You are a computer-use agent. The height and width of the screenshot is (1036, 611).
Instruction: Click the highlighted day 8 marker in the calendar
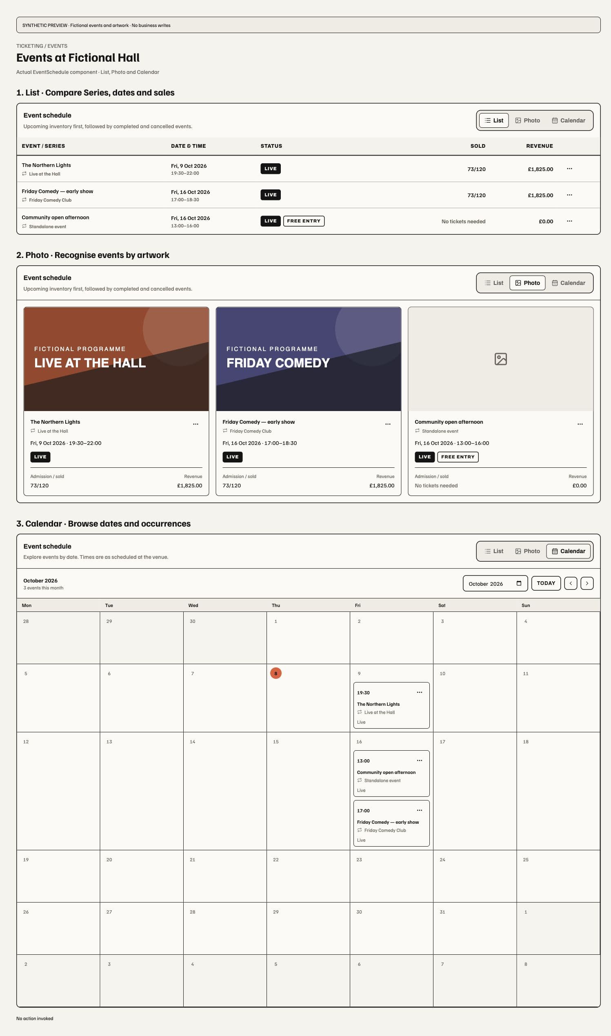276,673
